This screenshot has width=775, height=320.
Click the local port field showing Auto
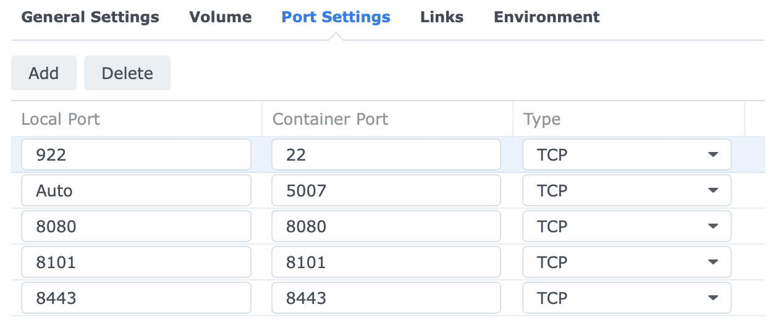[136, 190]
